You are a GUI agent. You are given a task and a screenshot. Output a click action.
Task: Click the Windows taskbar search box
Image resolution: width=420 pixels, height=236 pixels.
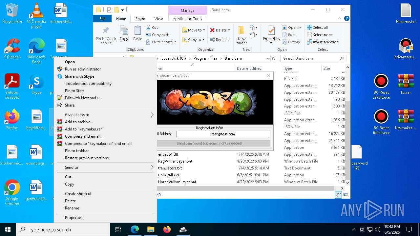coord(63,229)
